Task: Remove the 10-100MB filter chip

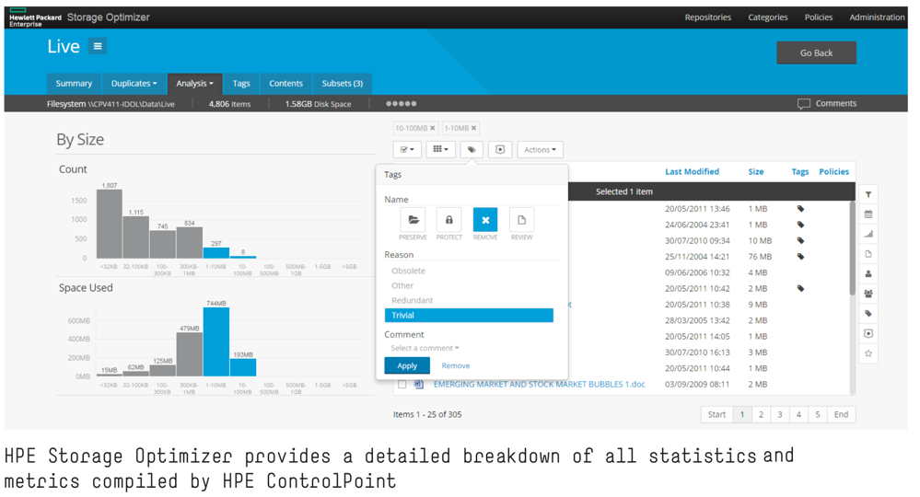Action: click(x=433, y=128)
